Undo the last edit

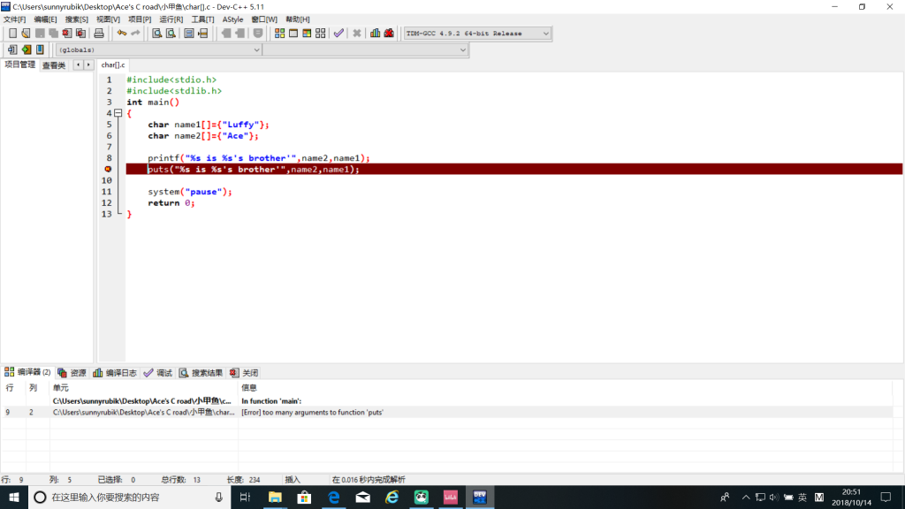tap(121, 34)
